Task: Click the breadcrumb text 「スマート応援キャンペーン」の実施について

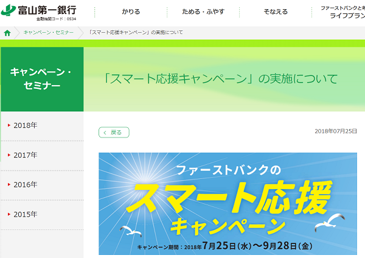Action: point(136,32)
